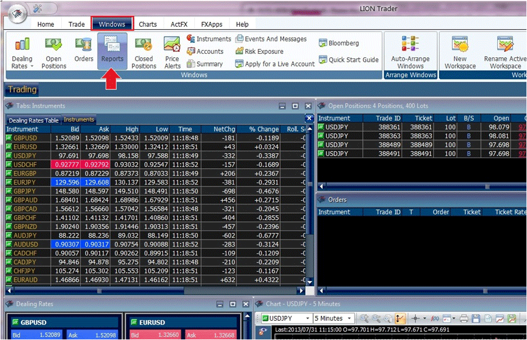Open the Summary window
The image size is (527, 340).
205,64
